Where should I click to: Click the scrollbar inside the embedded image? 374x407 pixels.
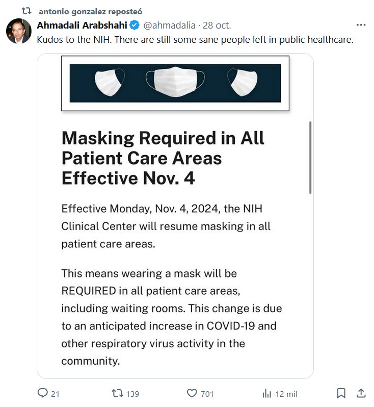[x=310, y=157]
